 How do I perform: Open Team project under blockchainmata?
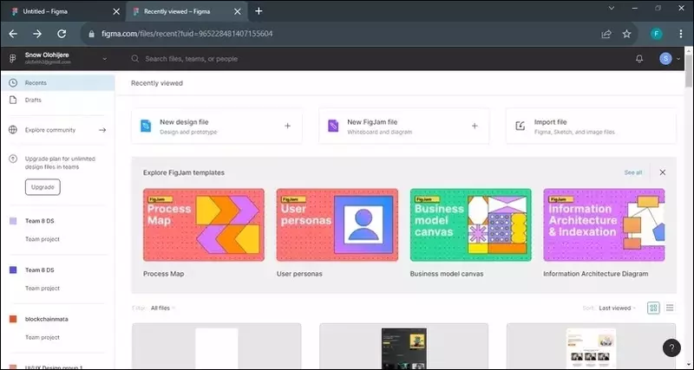click(42, 337)
